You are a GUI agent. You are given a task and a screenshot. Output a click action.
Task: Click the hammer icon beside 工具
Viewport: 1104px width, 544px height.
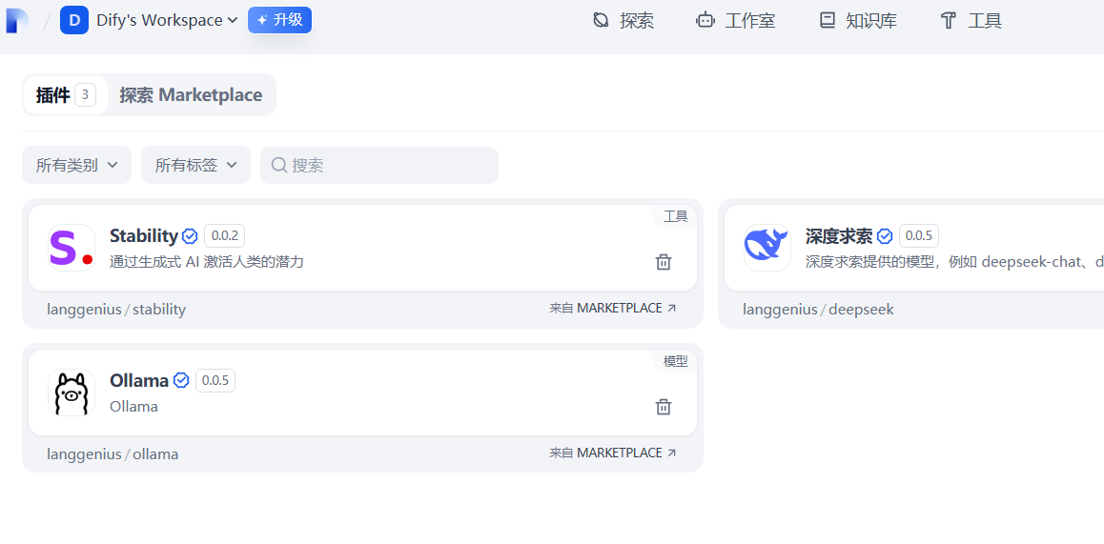point(949,20)
